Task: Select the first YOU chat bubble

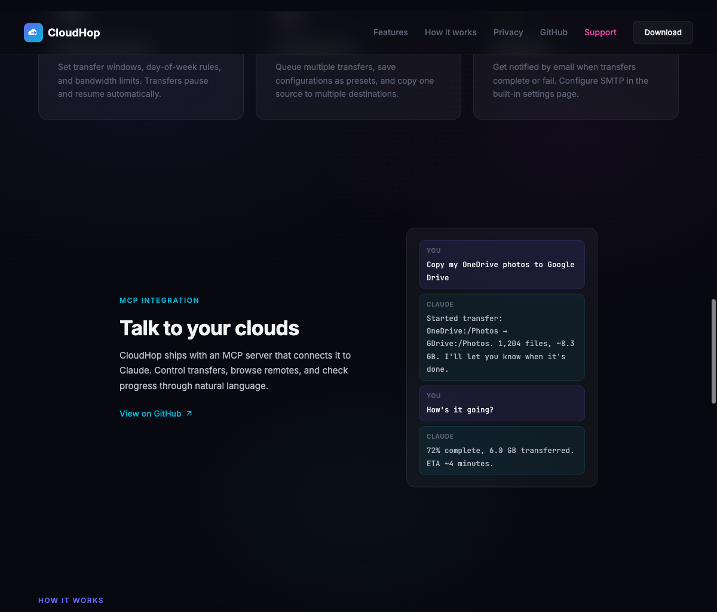Action: [501, 264]
